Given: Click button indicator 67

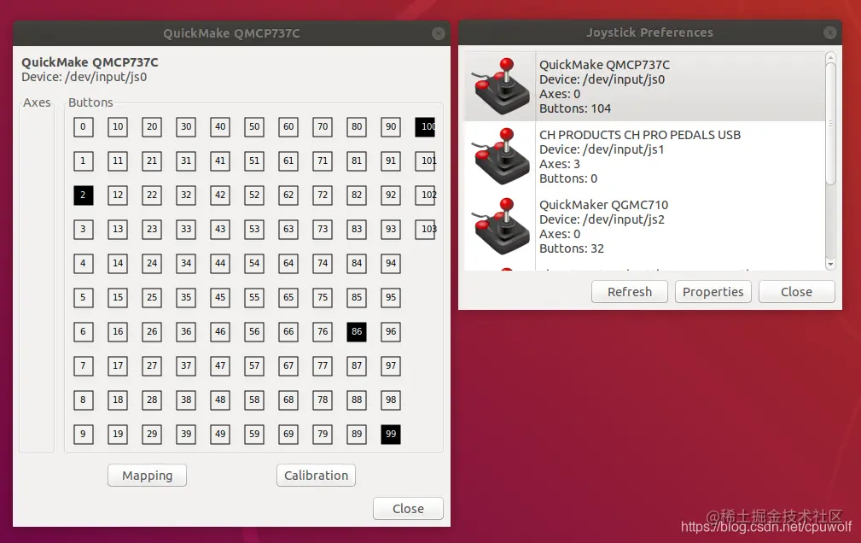Looking at the screenshot, I should (x=288, y=366).
